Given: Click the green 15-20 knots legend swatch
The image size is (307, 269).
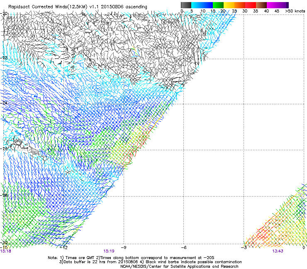Looking at the screenshot, I should click(218, 5).
